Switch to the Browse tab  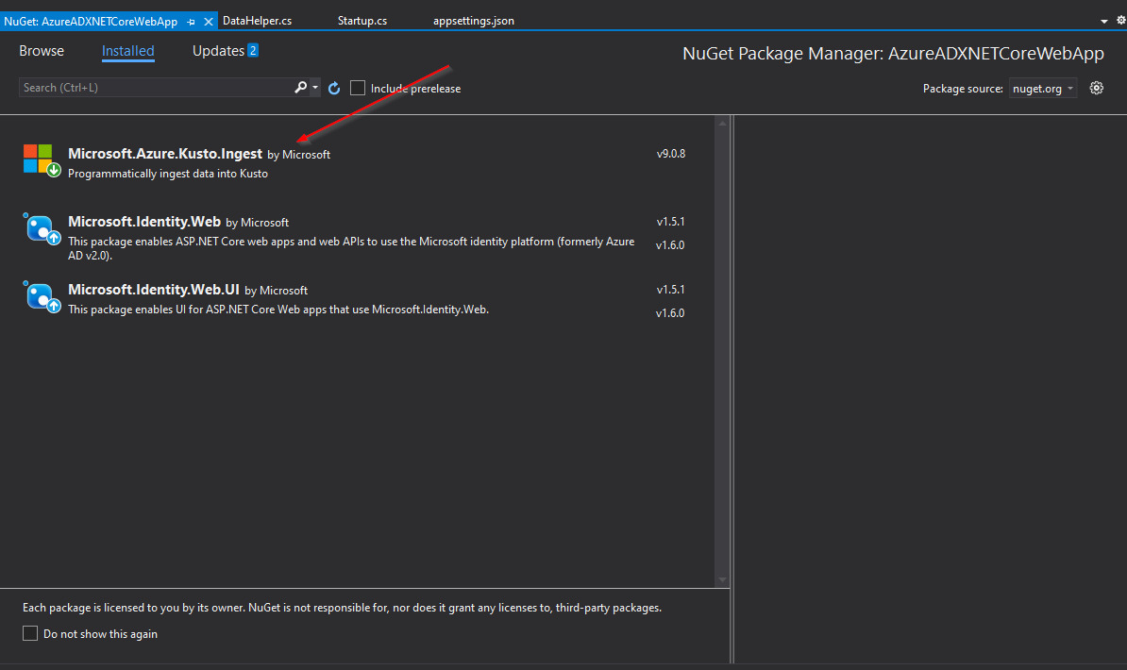click(x=41, y=50)
